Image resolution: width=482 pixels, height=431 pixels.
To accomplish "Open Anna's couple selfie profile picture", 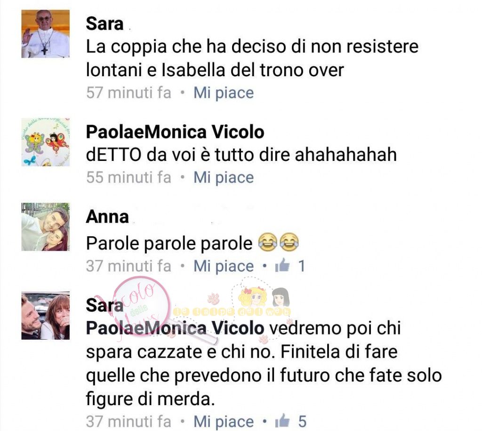I will pos(46,227).
